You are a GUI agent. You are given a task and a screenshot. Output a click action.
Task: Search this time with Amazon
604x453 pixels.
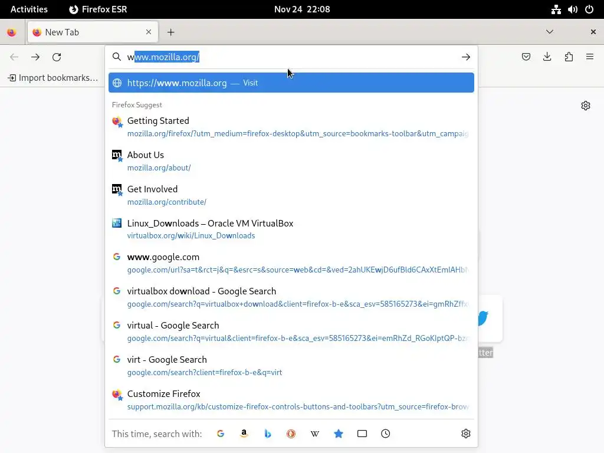(x=244, y=434)
